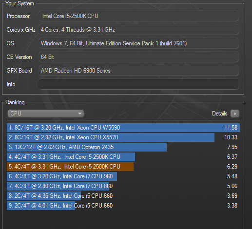252x229 pixels.
Task: Click the Details label in Ranking
Action: point(219,114)
